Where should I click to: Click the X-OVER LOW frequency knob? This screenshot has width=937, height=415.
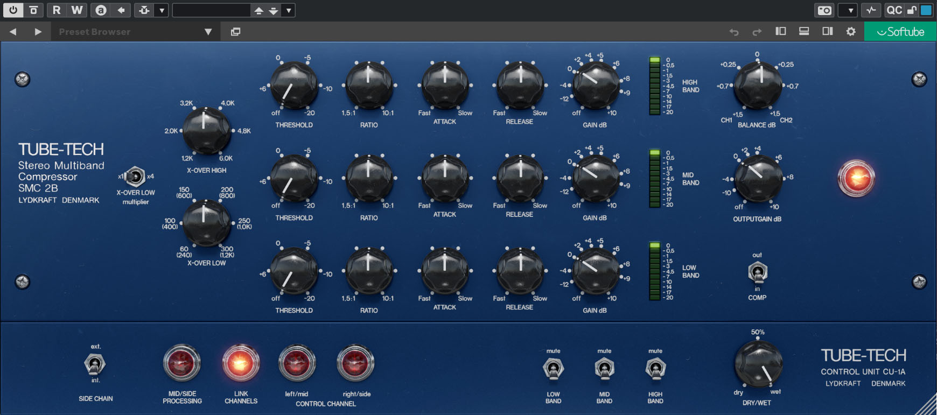point(206,223)
